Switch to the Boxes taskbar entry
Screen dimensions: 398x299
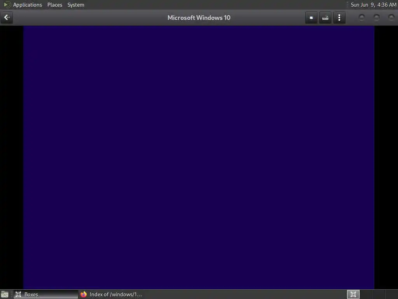(x=46, y=294)
